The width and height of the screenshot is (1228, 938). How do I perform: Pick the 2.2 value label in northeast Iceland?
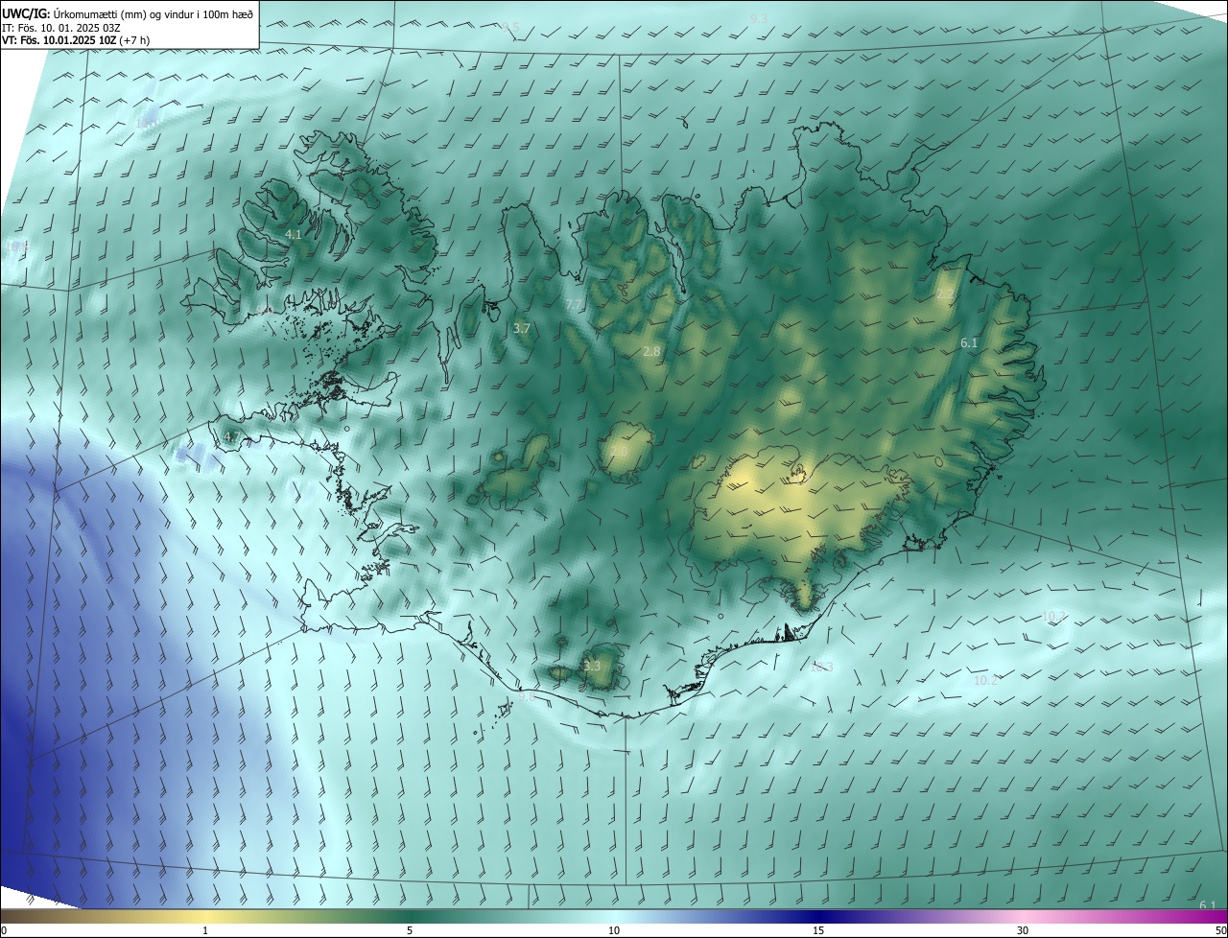945,294
